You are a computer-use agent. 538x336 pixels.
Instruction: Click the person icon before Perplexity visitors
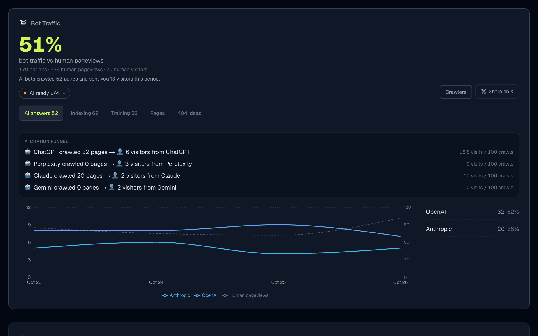pyautogui.click(x=119, y=164)
